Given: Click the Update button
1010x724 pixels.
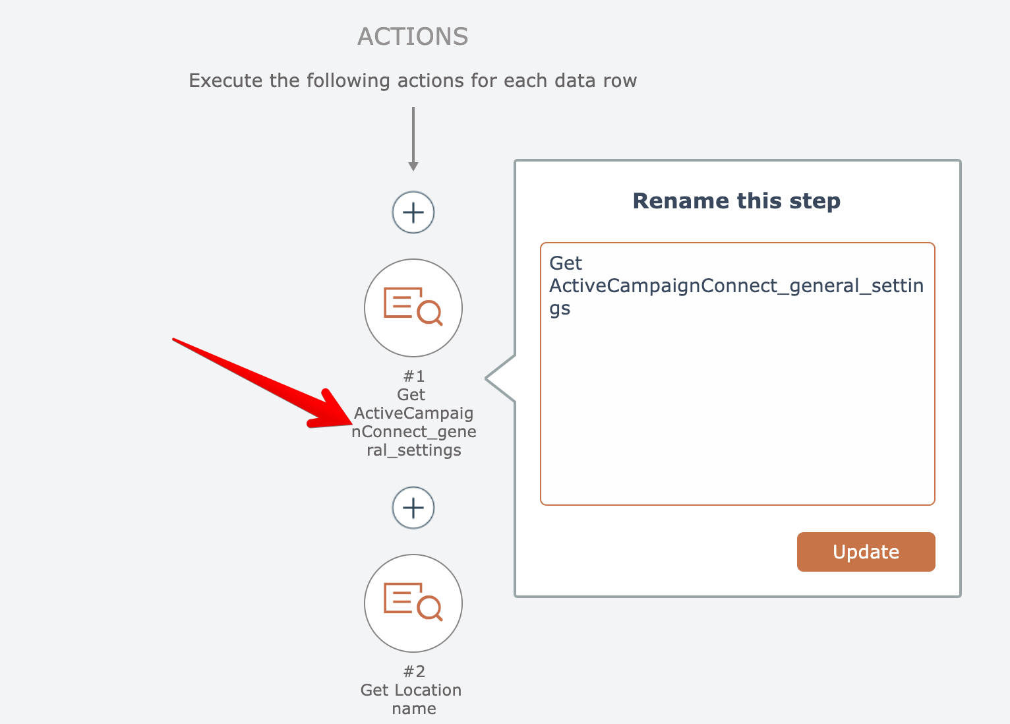Looking at the screenshot, I should [866, 552].
